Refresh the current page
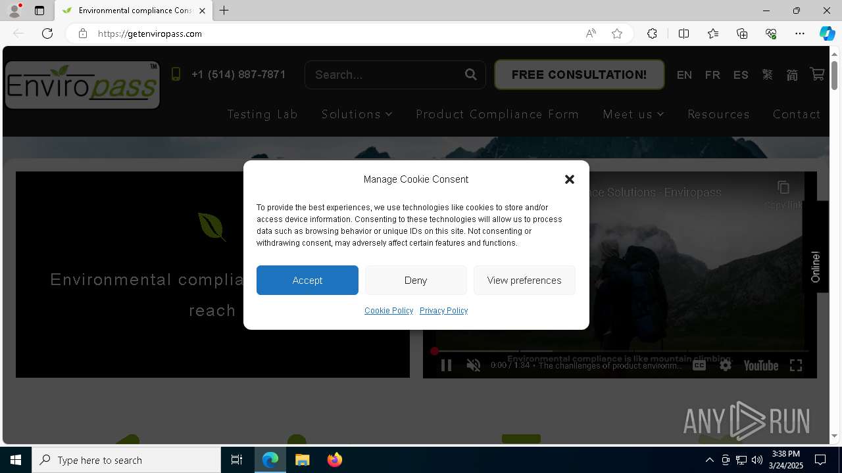The image size is (842, 473). (x=47, y=34)
